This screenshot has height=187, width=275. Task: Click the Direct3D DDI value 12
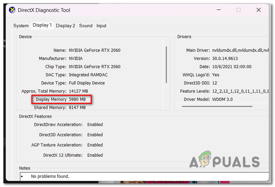click(x=215, y=83)
